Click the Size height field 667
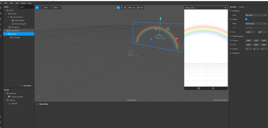 262,32
